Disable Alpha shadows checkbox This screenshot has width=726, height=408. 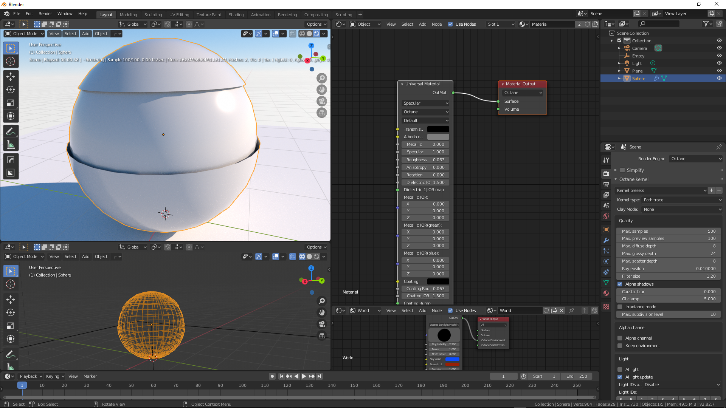click(620, 284)
